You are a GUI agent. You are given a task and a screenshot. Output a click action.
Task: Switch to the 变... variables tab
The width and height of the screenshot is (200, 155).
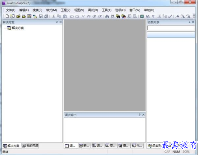111,146
